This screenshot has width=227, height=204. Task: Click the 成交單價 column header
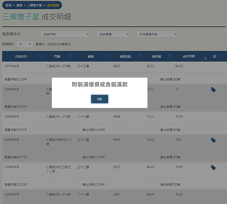tap(189, 56)
